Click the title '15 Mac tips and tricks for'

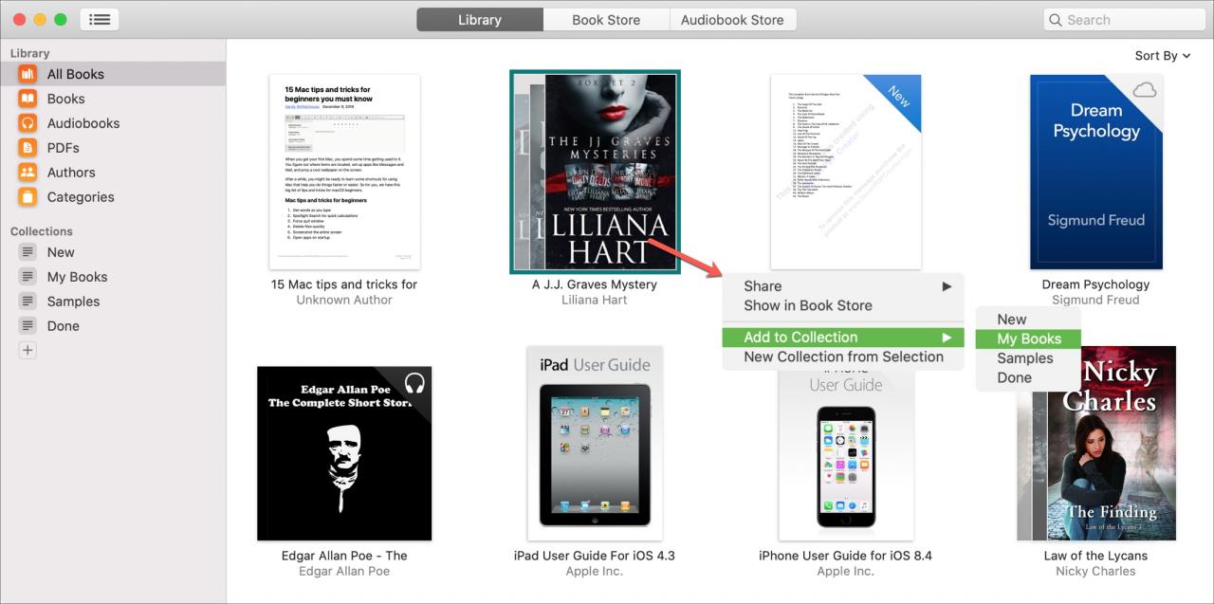(x=344, y=284)
